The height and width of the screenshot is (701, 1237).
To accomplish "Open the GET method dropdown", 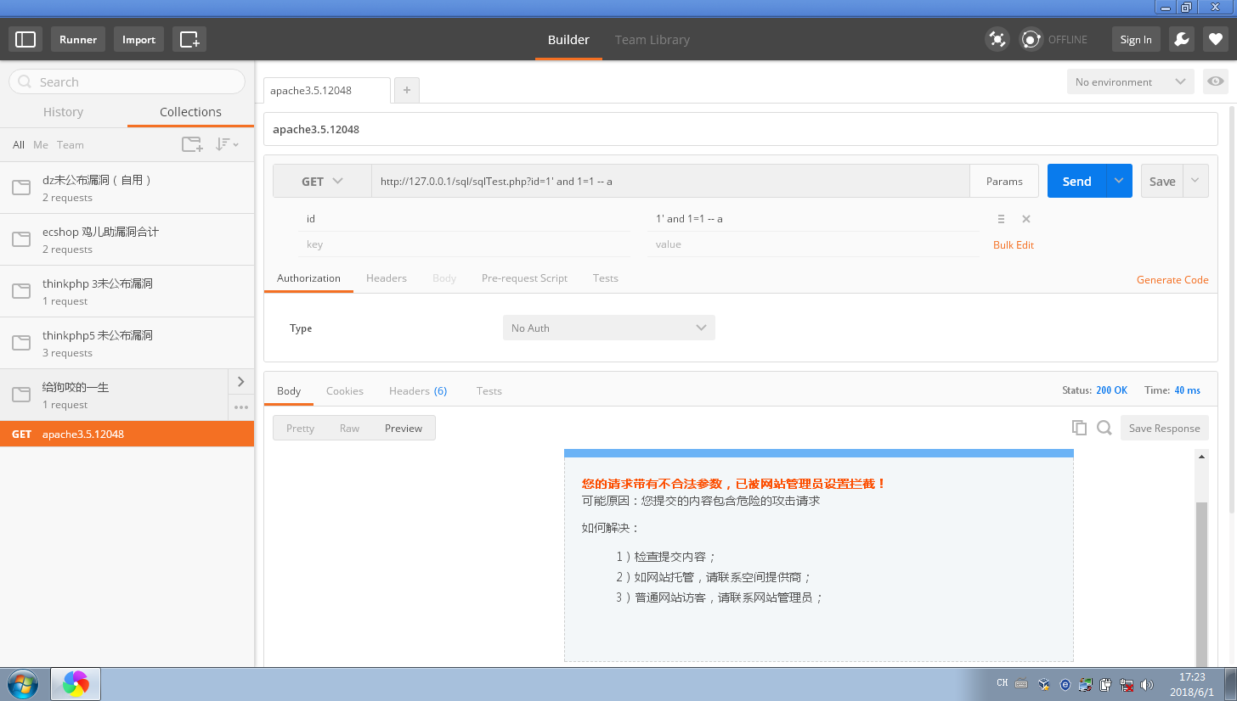I will click(x=322, y=181).
